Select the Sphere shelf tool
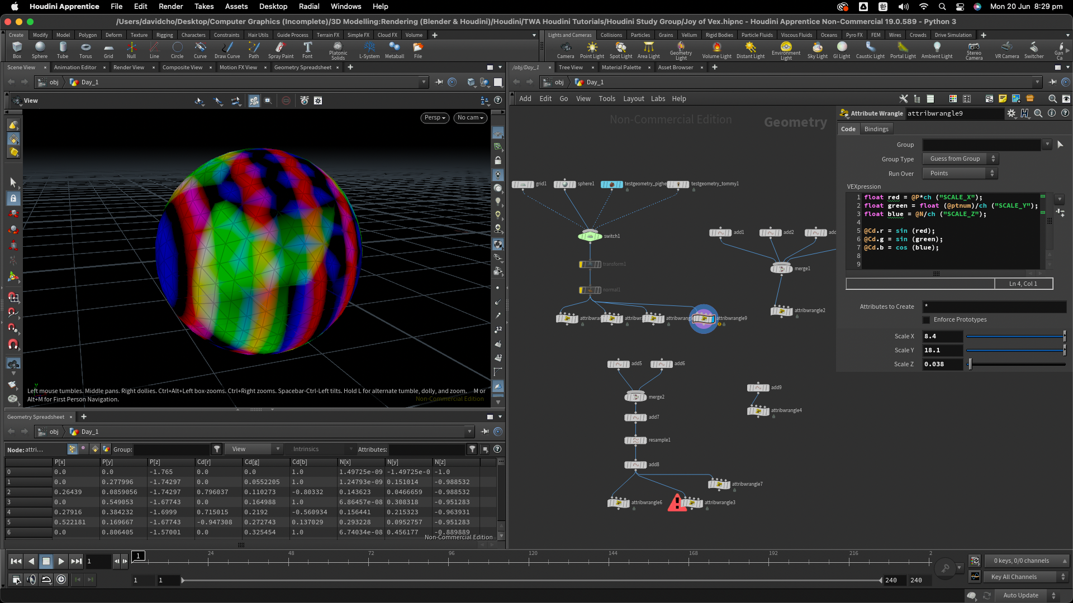 coord(40,50)
